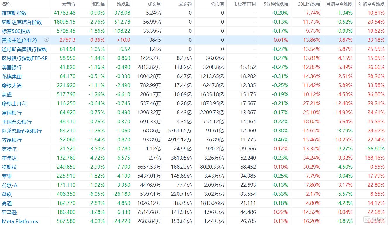This screenshot has width=388, height=225.
Task: Click the 14.92% month-to-date value for 富国银行
Action: tap(344, 112)
